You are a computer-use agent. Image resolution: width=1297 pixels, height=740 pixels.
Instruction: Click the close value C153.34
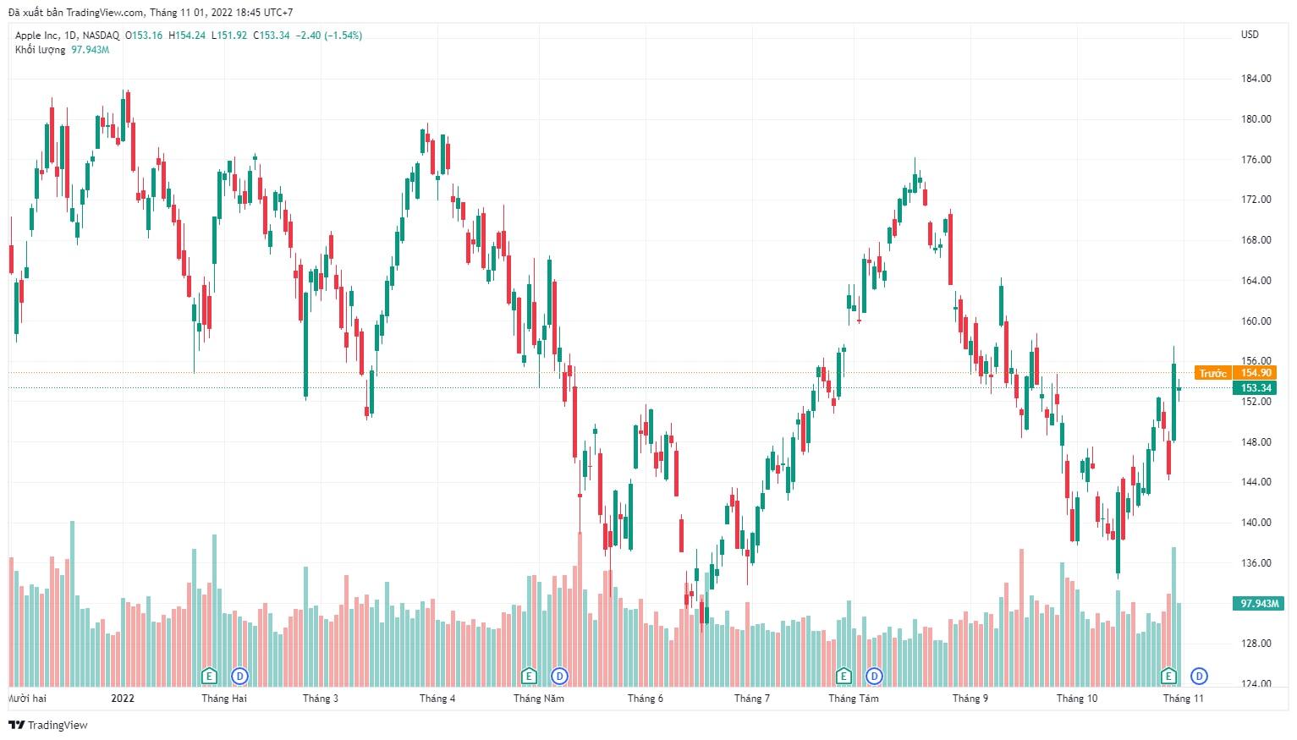[x=272, y=36]
